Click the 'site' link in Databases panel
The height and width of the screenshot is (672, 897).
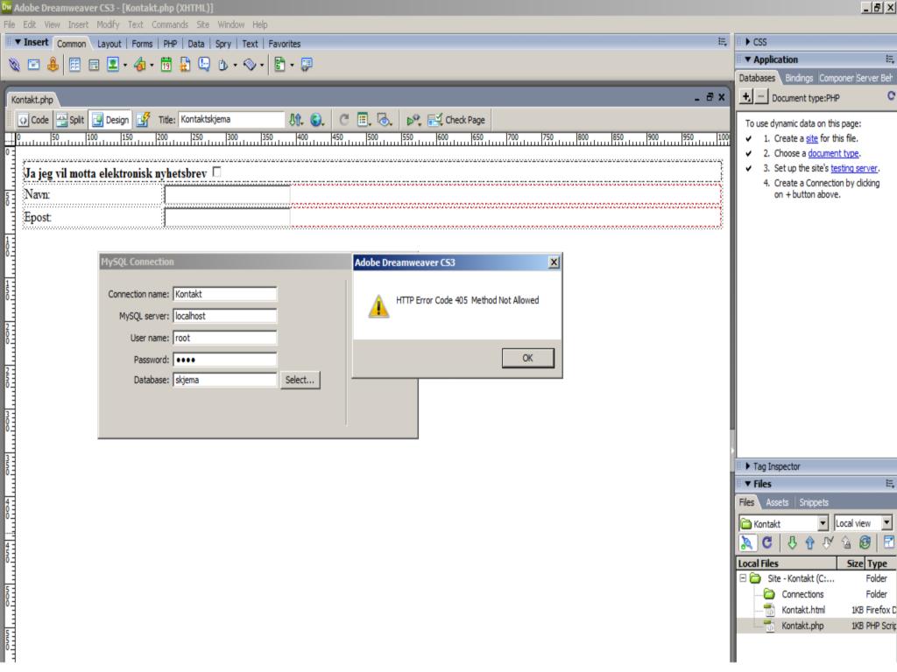[811, 138]
